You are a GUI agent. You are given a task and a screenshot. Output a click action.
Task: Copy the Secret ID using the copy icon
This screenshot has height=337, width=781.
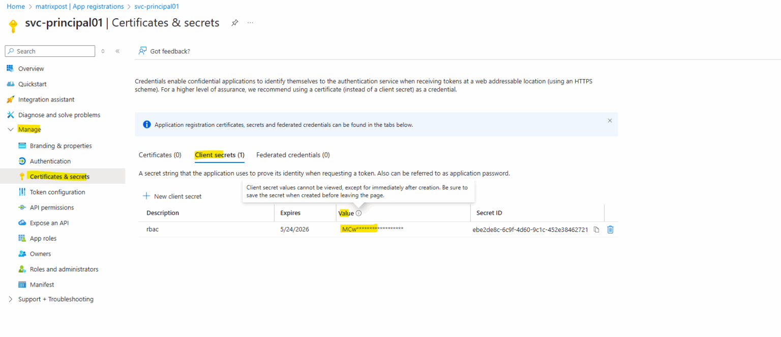596,229
